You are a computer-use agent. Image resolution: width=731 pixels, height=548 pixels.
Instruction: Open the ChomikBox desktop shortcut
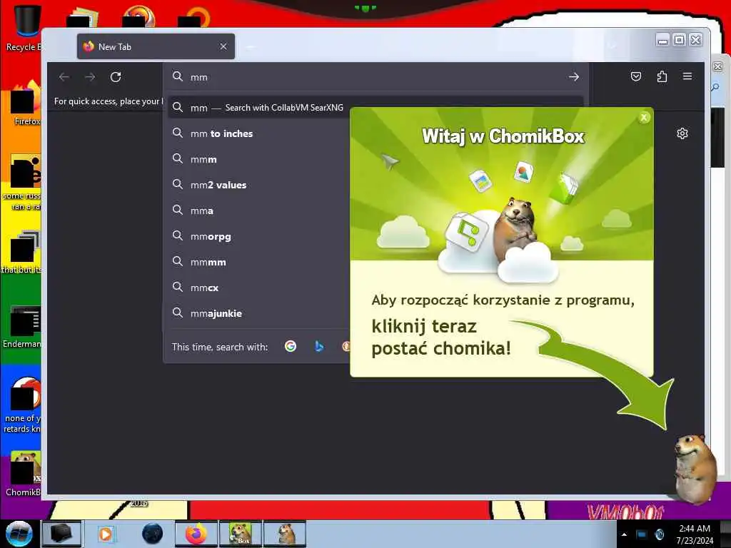pos(24,474)
